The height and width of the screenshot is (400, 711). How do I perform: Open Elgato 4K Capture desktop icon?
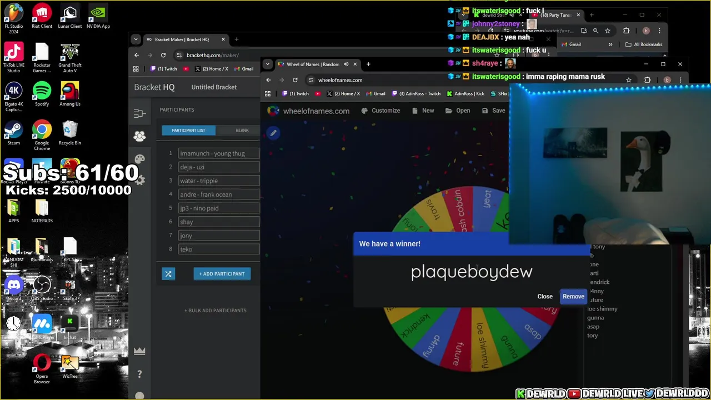tap(14, 97)
